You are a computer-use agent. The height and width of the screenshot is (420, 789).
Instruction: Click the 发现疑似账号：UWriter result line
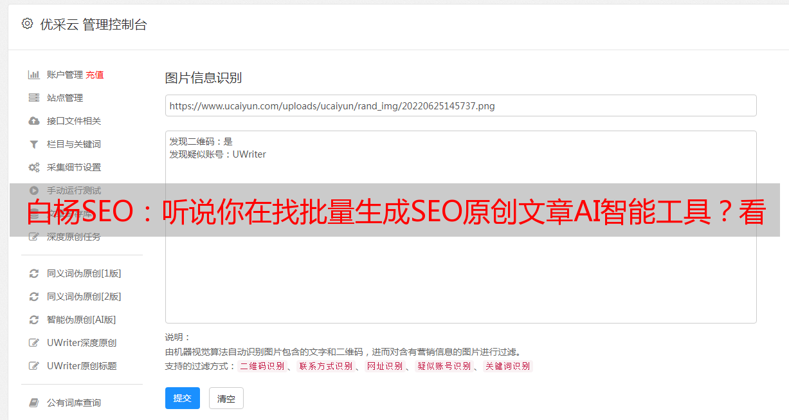coord(218,154)
